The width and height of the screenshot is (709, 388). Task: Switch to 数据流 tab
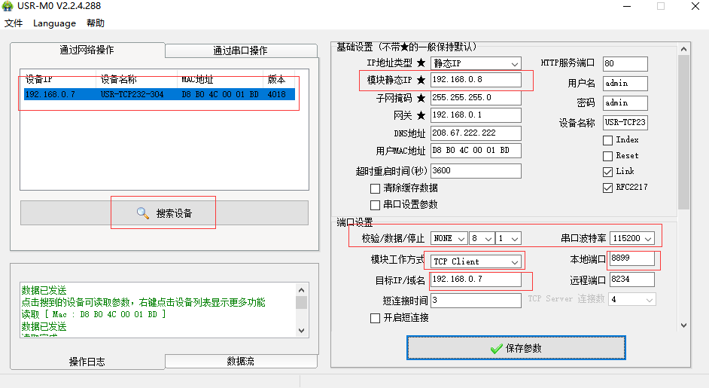pos(240,361)
